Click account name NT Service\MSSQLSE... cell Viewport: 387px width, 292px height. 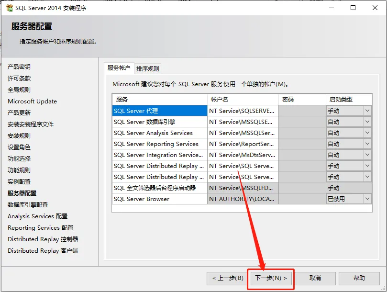(x=243, y=122)
